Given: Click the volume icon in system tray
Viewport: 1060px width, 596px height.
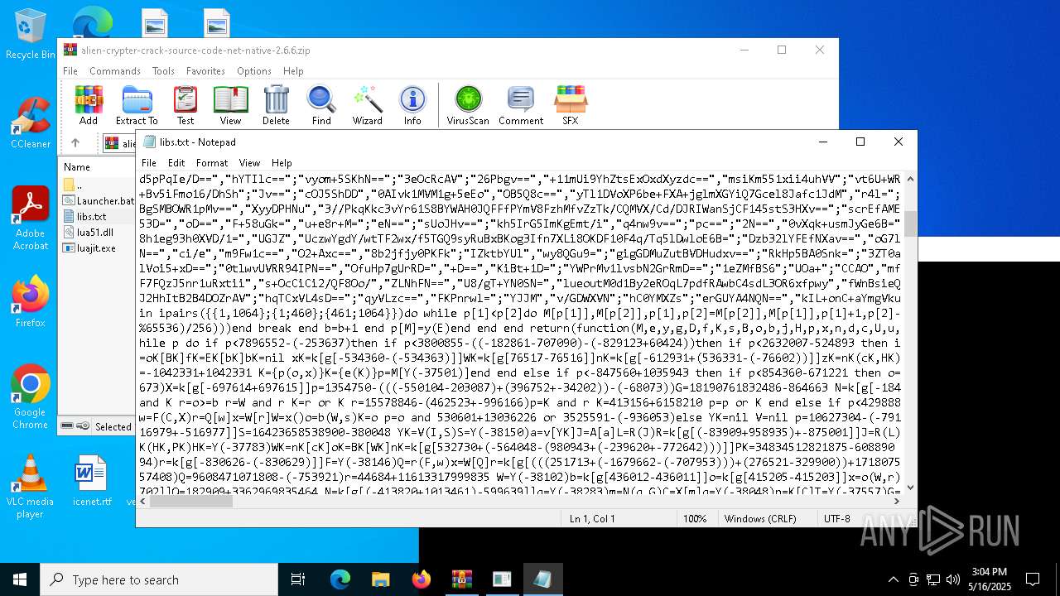Looking at the screenshot, I should pyautogui.click(x=952, y=579).
